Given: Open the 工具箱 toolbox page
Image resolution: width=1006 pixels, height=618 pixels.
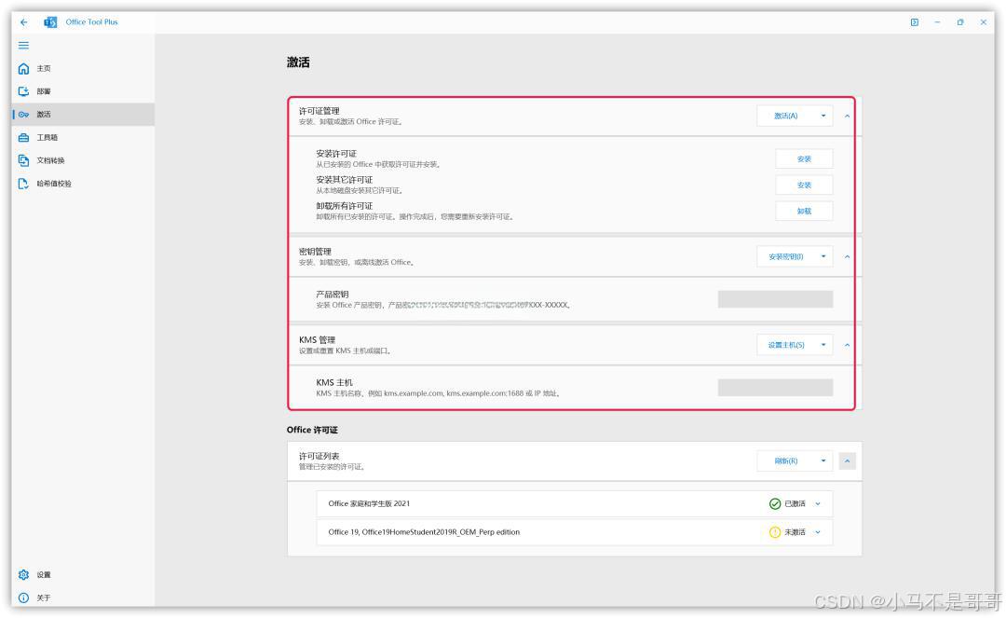Looking at the screenshot, I should 84,137.
